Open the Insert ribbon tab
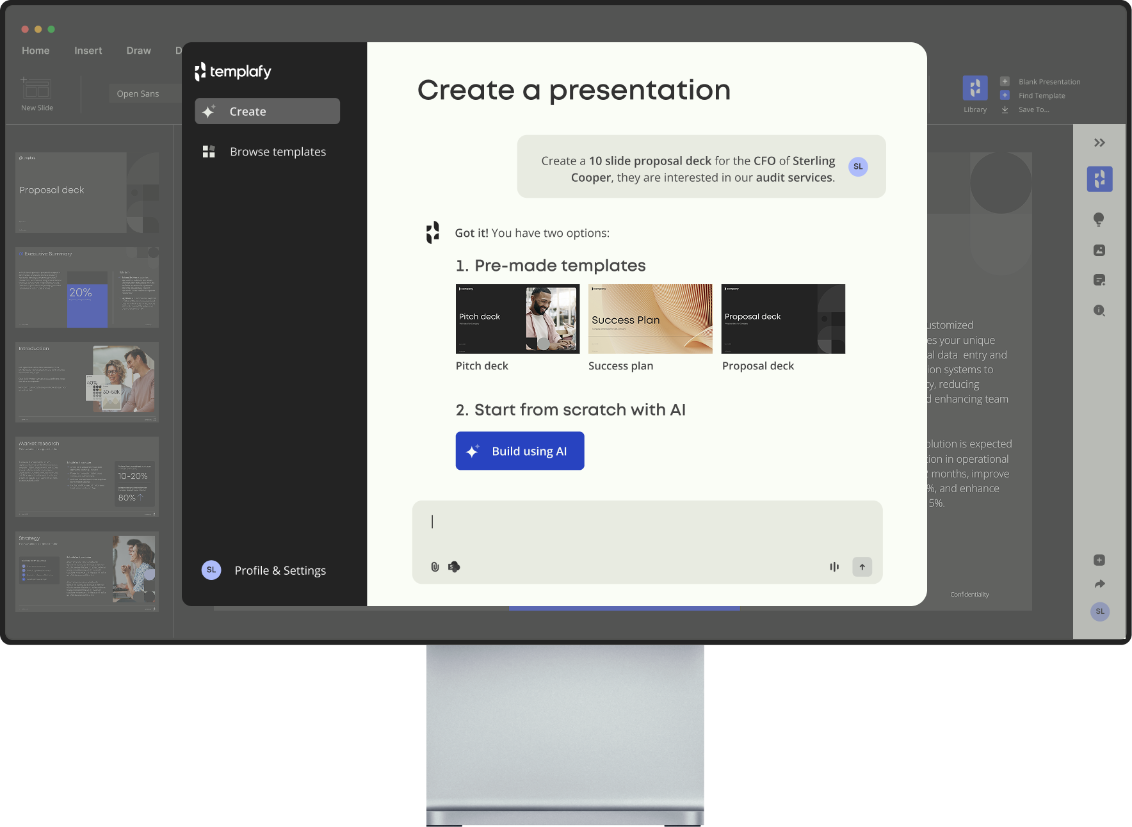The image size is (1132, 827). click(x=88, y=51)
